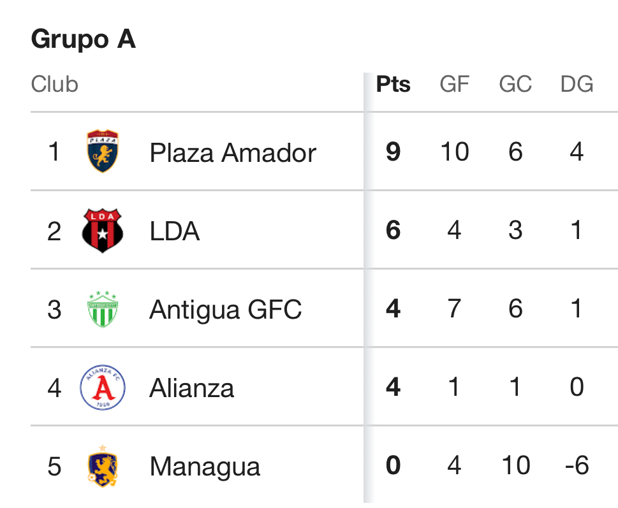The height and width of the screenshot is (508, 618).
Task: Open the LDA team name link
Action: click(x=175, y=231)
